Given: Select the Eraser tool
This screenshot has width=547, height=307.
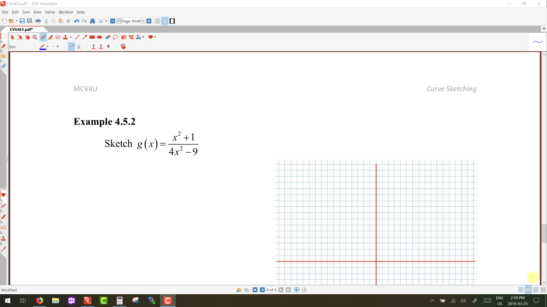Looking at the screenshot, I should [108, 37].
